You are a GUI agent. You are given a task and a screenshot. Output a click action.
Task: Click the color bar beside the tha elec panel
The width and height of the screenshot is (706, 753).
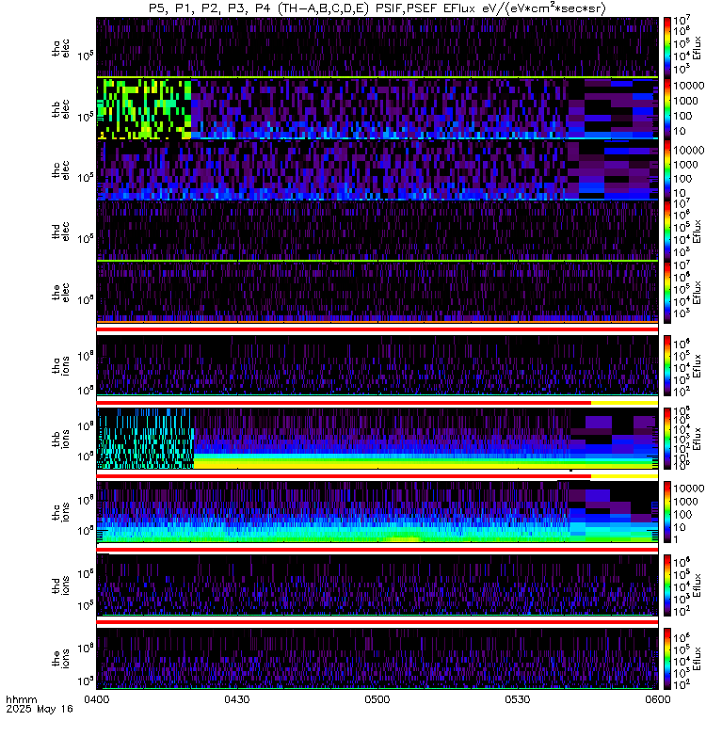click(x=667, y=48)
